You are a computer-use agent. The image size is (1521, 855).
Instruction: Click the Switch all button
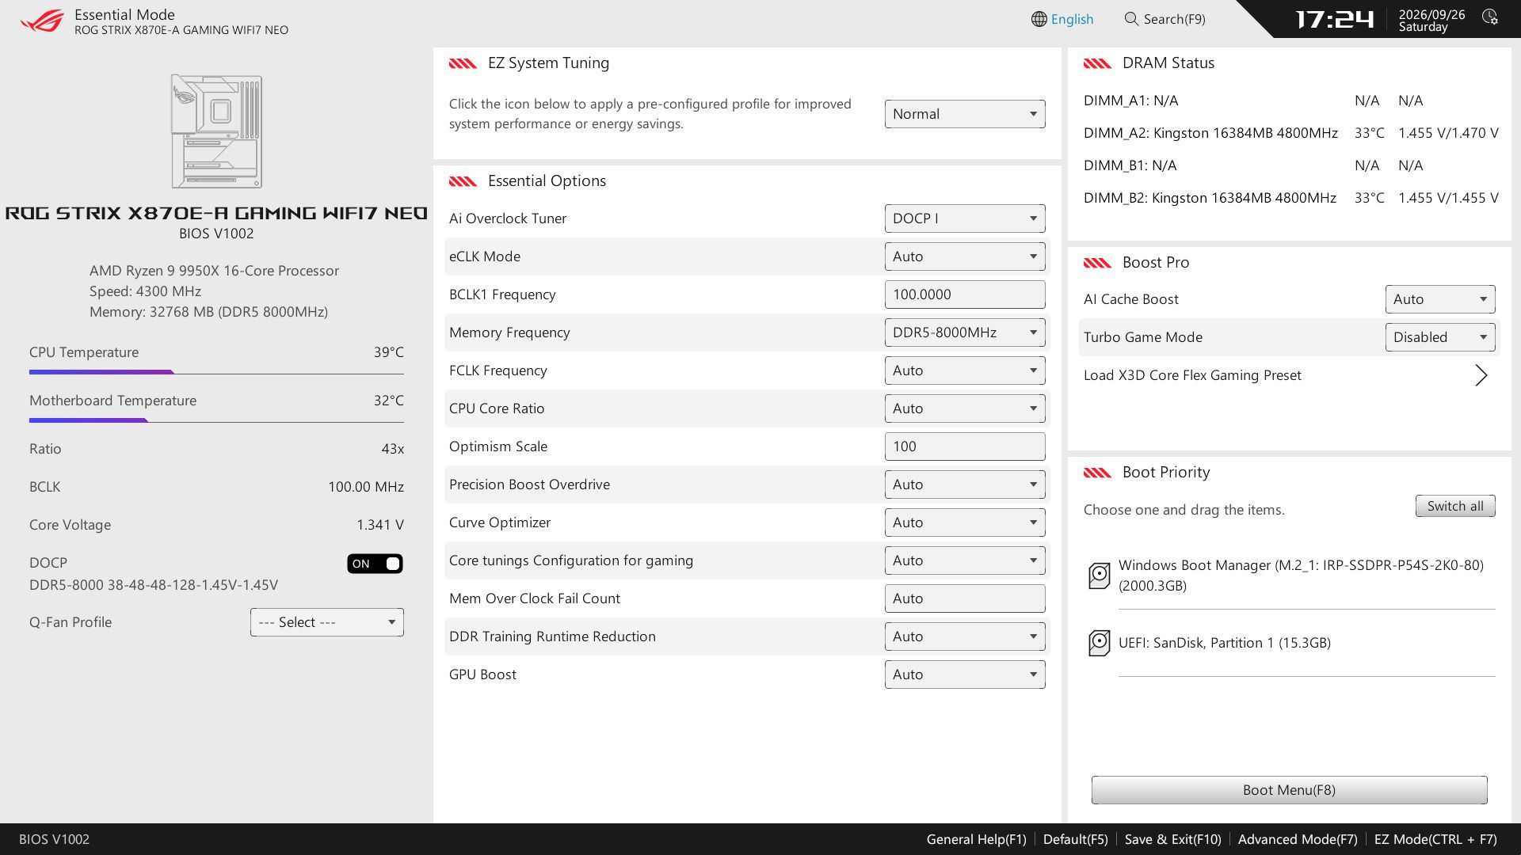(1455, 507)
